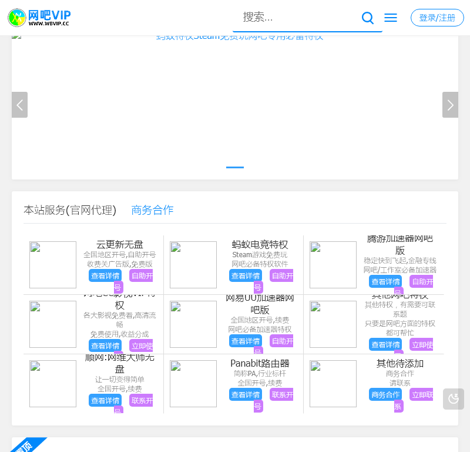The width and height of the screenshot is (470, 452).
Task: Open the 网易UU加速器网吧版 title link
Action: pos(260,304)
